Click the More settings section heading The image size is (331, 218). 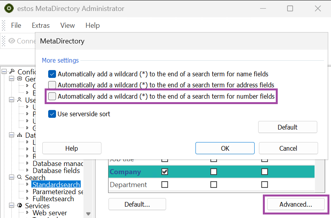coord(60,60)
